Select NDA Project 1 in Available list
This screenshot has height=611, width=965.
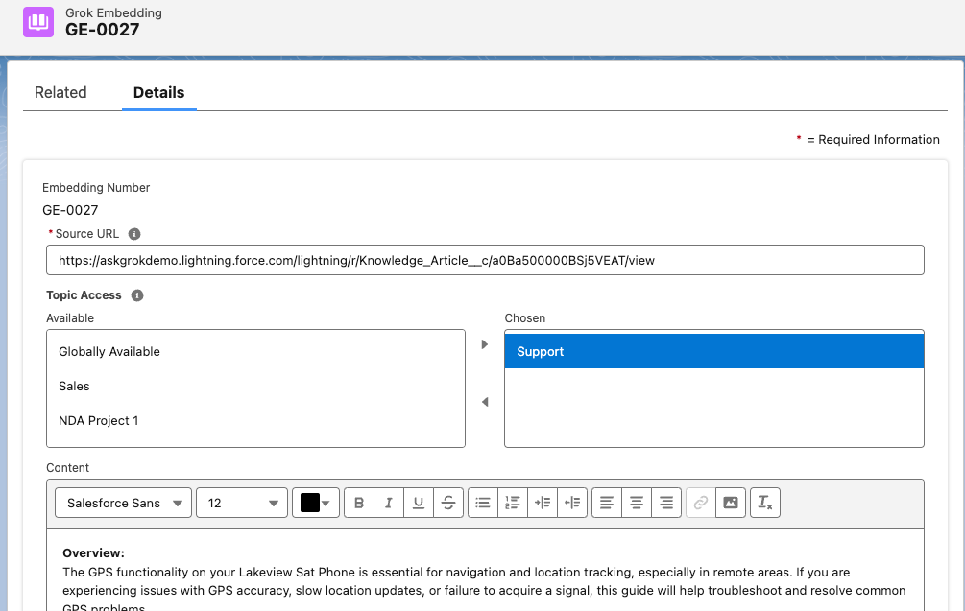(x=255, y=420)
